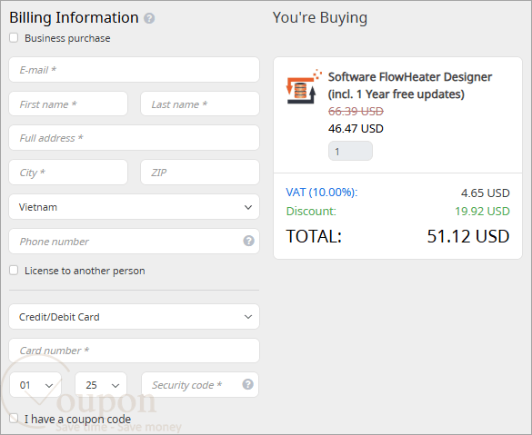Image resolution: width=532 pixels, height=435 pixels.
Task: Click the VAT (10.00%) link
Action: click(x=322, y=193)
